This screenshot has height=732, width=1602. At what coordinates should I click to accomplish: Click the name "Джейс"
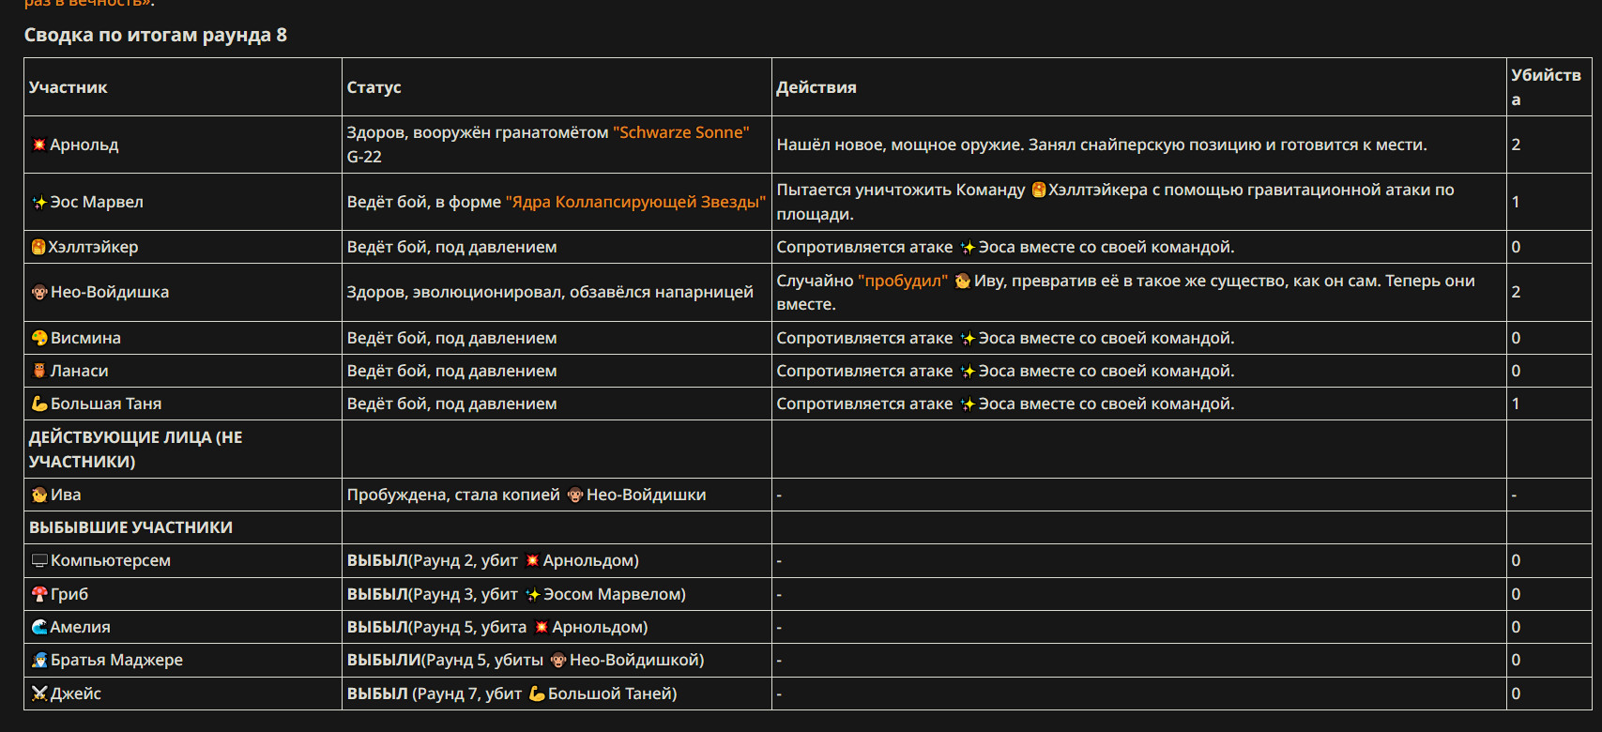tap(76, 694)
